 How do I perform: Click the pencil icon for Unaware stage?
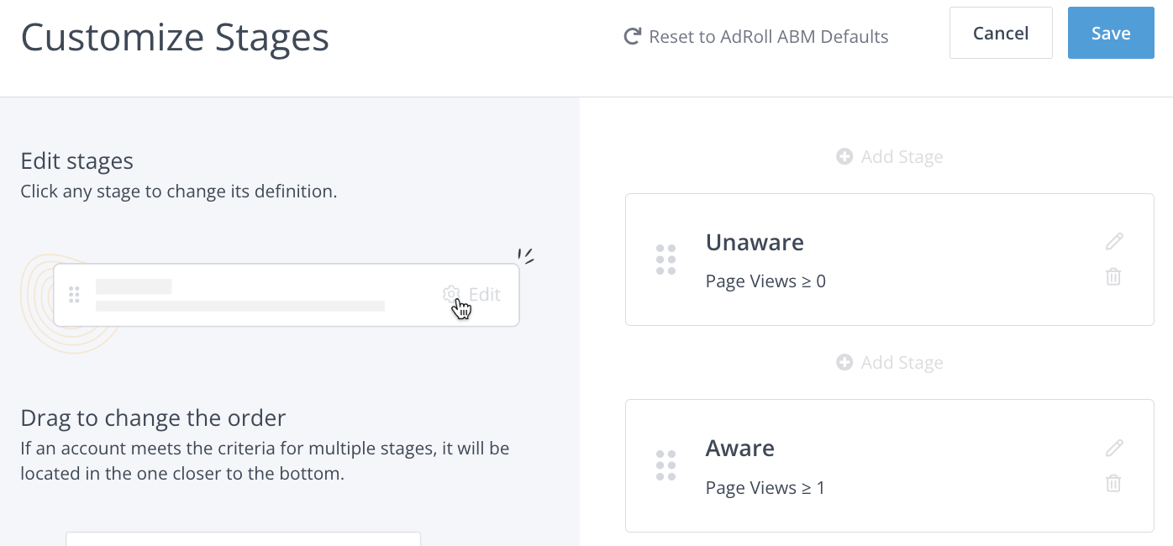(1114, 242)
